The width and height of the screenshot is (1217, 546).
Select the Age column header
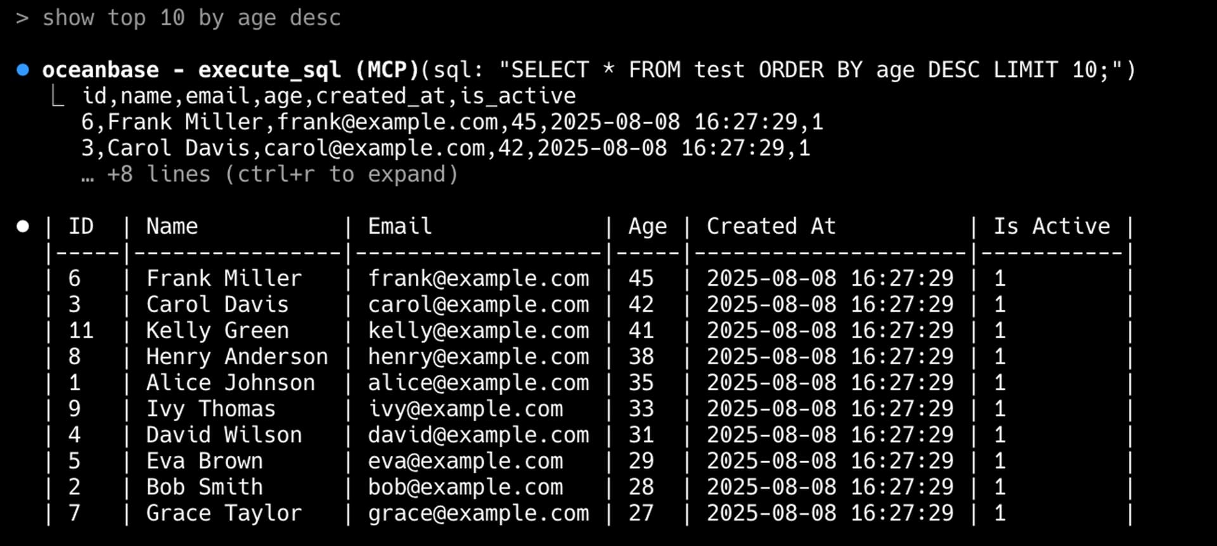[647, 227]
